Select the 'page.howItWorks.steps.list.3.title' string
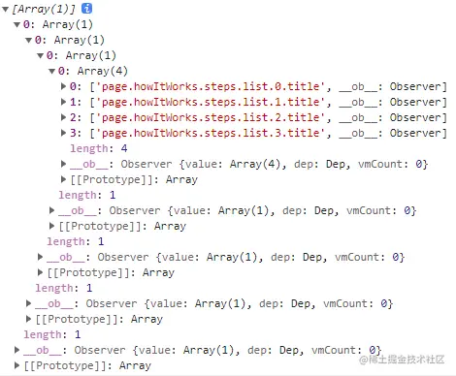 pos(211,133)
